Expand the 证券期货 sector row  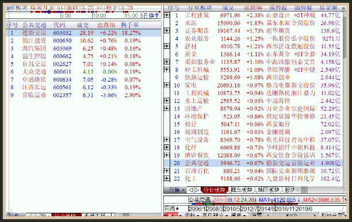167,30
